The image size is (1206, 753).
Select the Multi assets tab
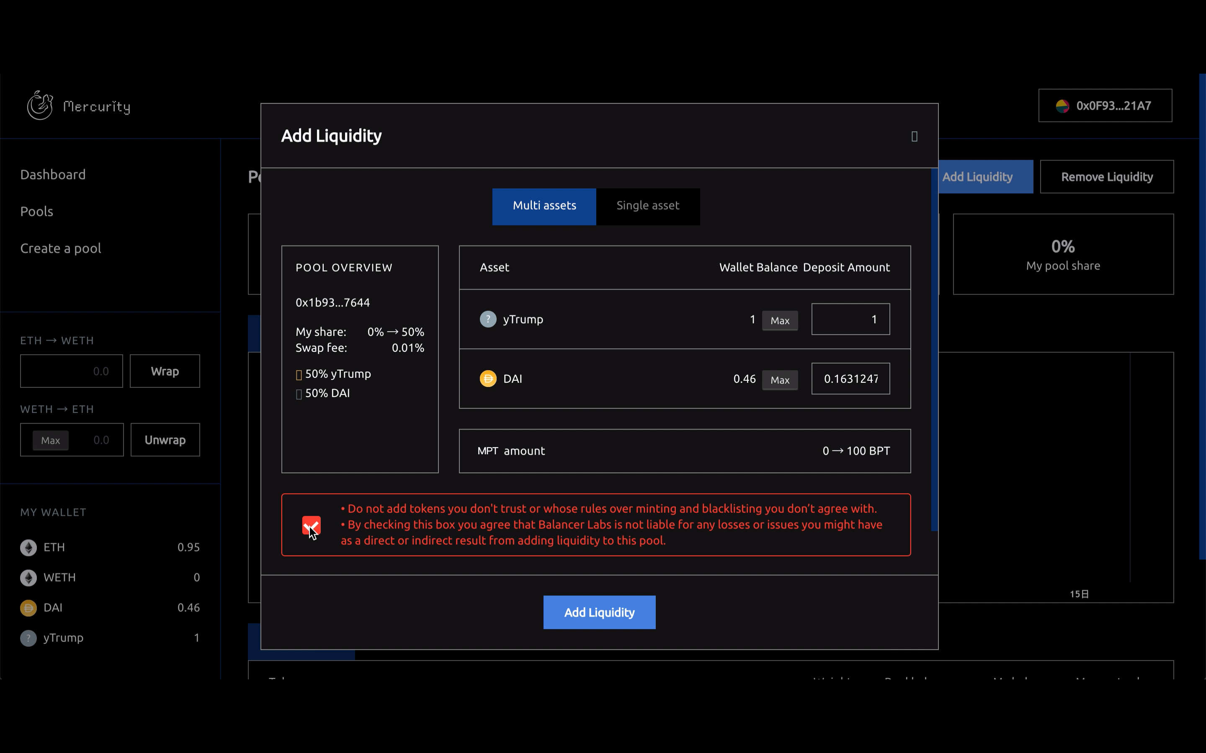(544, 206)
